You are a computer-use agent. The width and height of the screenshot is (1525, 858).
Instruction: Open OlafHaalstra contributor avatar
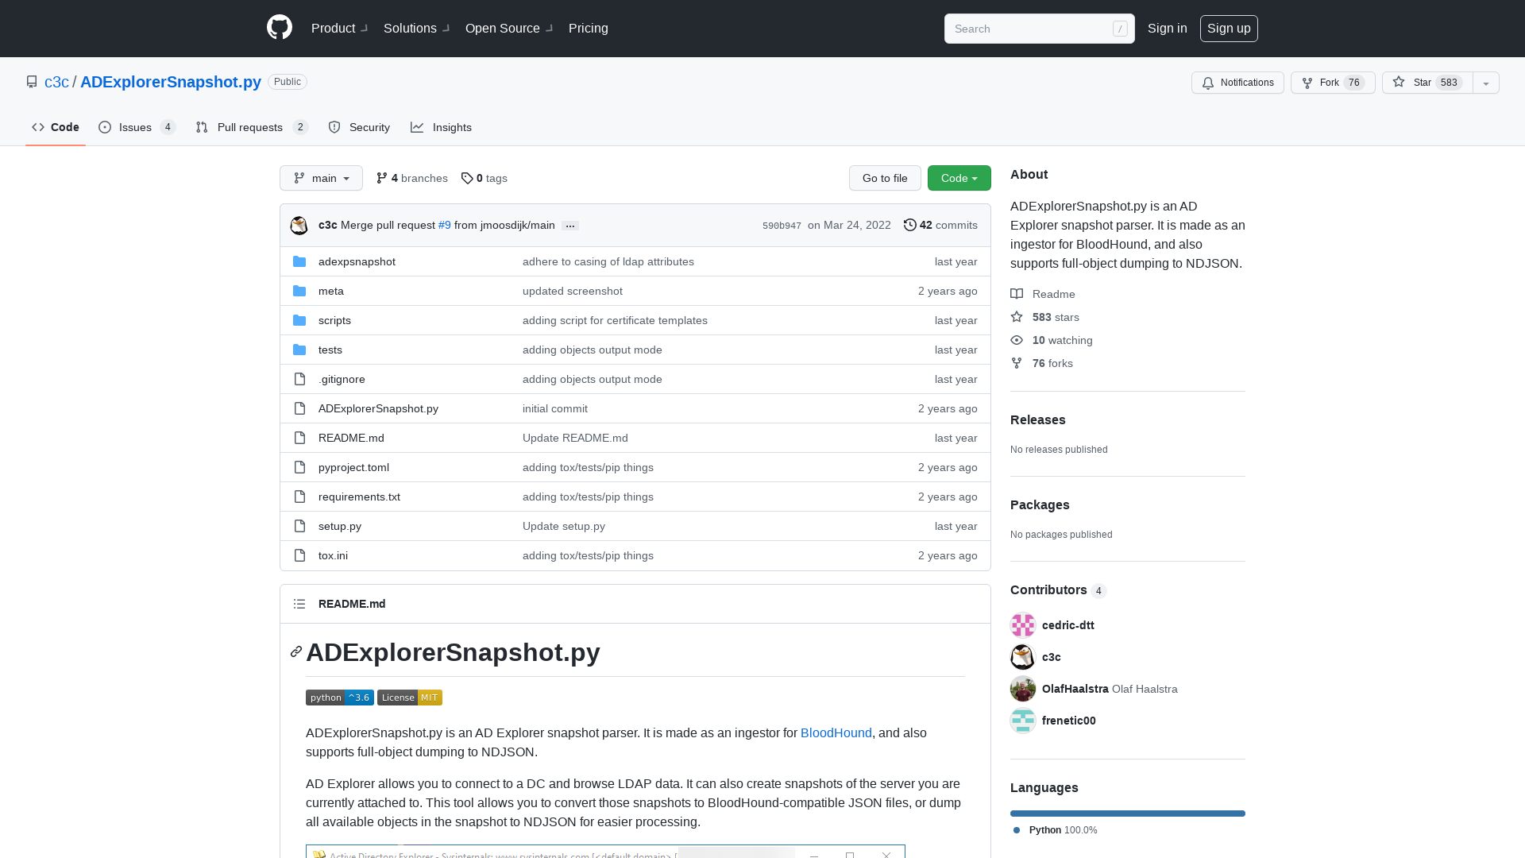[1023, 689]
